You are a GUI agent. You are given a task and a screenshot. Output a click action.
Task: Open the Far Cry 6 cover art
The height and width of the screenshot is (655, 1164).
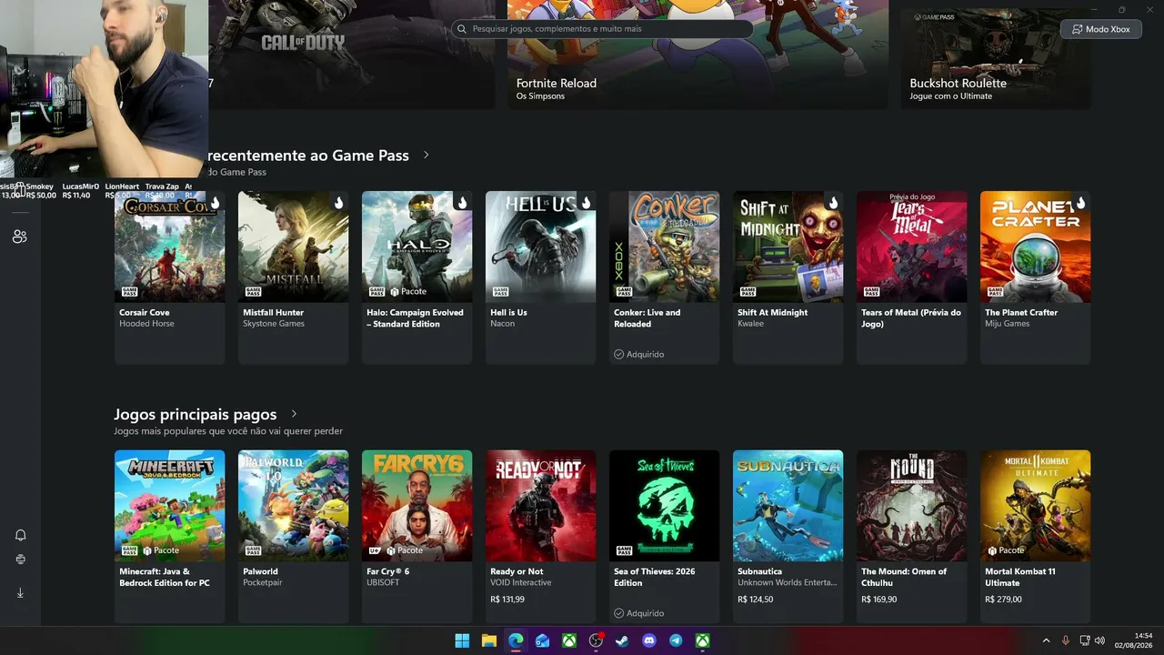coord(416,506)
